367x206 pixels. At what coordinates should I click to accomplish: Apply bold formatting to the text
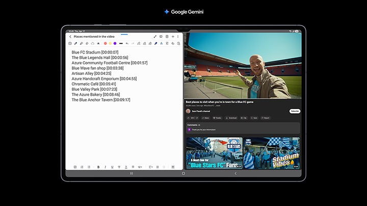click(x=98, y=167)
